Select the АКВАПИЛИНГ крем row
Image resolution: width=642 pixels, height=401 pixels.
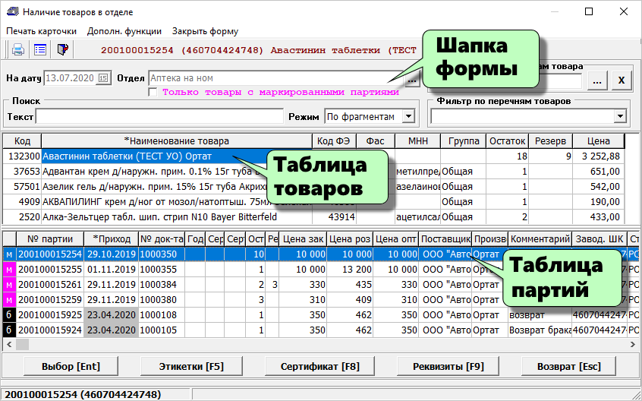coord(313,201)
